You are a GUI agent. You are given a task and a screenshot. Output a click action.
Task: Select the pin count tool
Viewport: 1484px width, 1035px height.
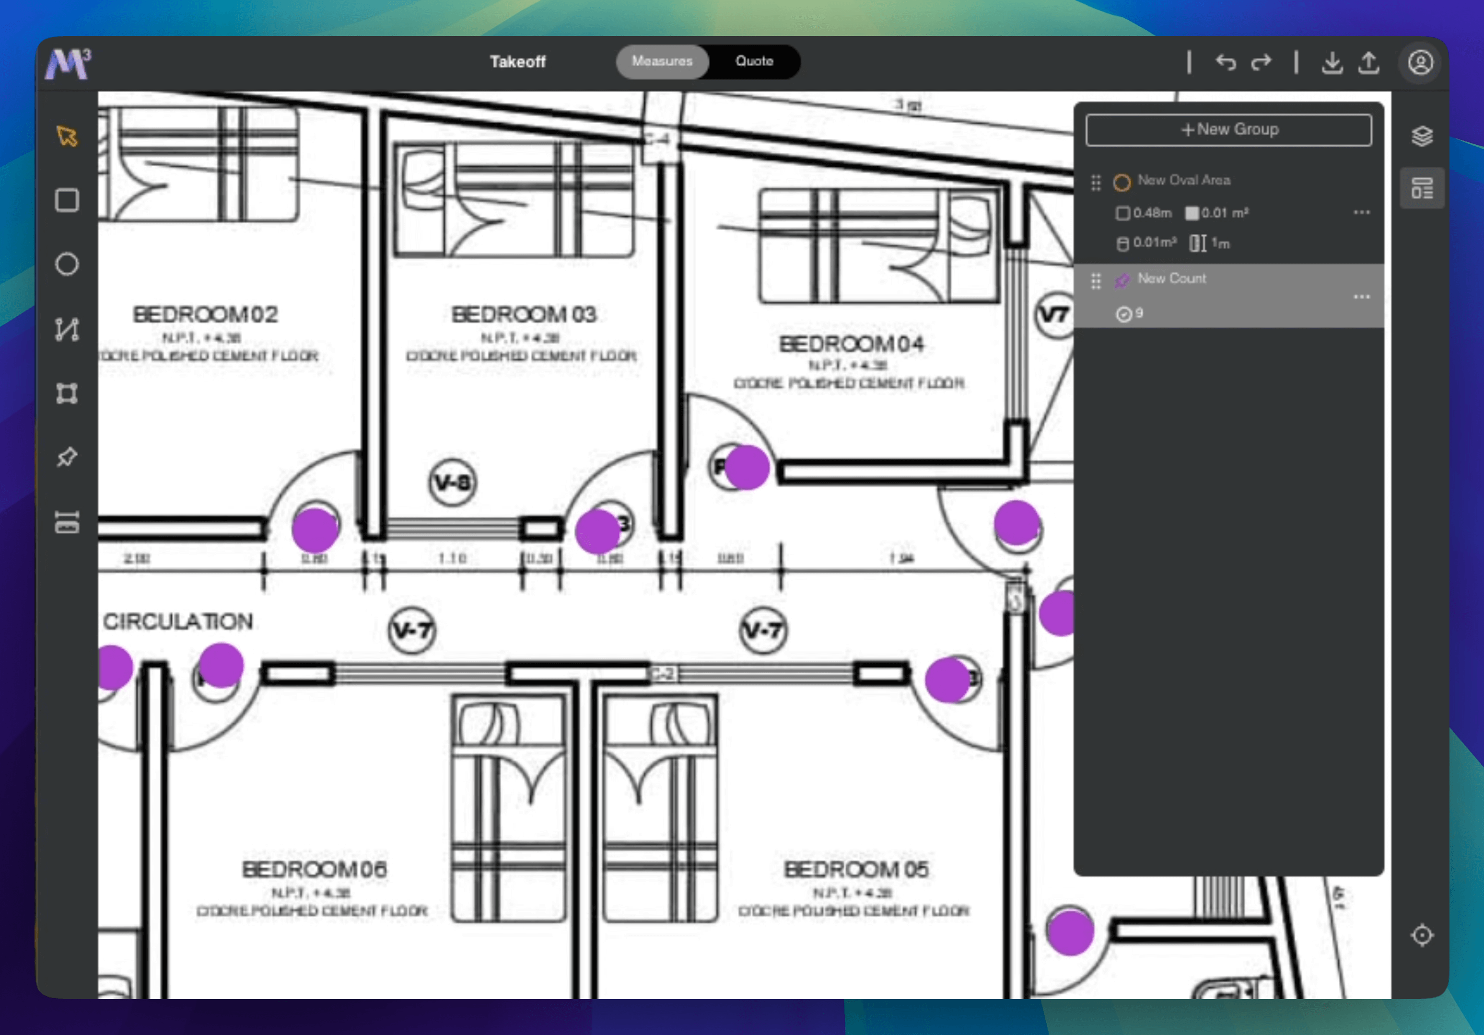pos(67,457)
